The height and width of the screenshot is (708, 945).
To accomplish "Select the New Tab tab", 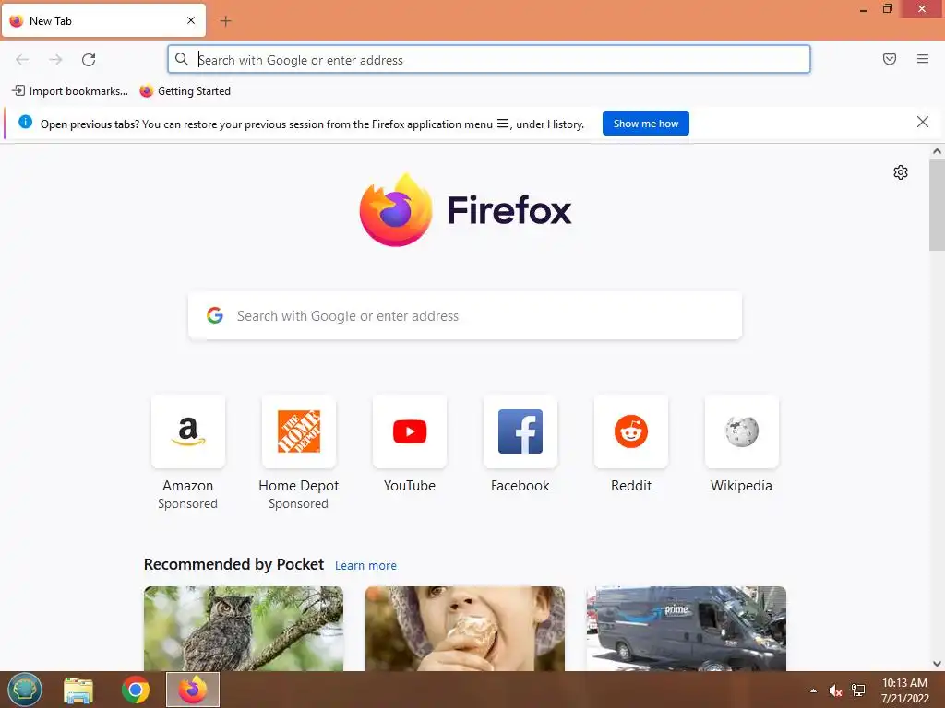I will point(103,20).
